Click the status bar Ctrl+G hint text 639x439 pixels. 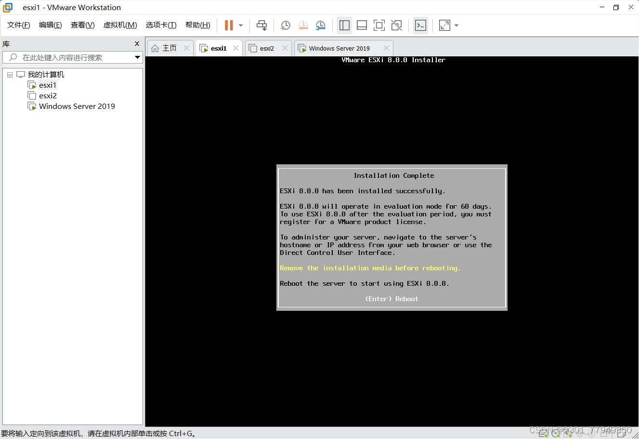99,434
